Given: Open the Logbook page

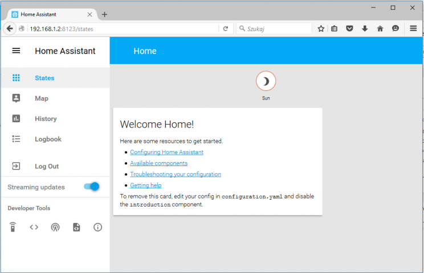Looking at the screenshot, I should (55, 139).
